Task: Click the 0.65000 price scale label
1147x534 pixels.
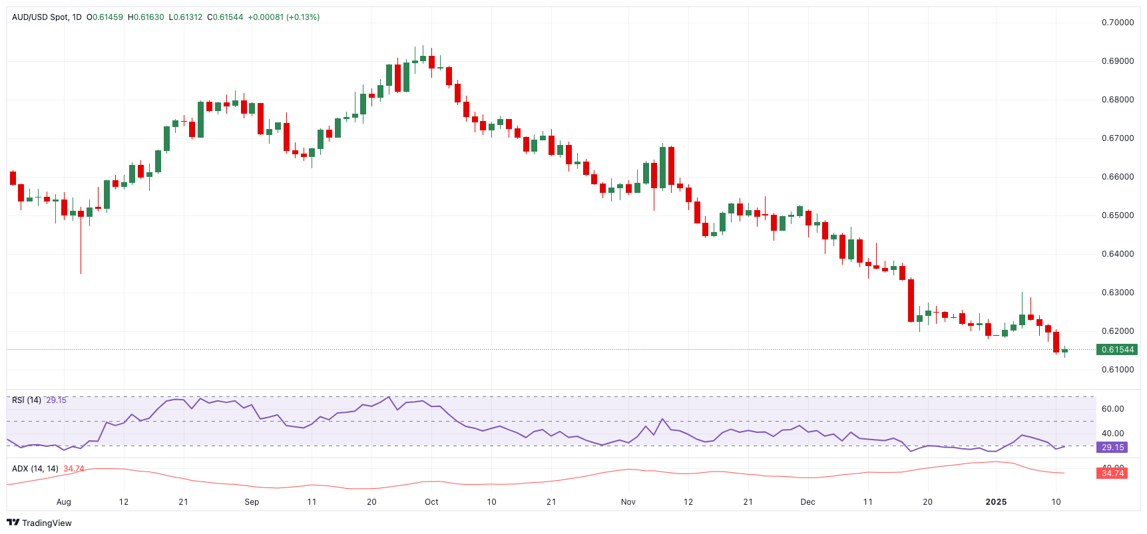Action: (1118, 215)
